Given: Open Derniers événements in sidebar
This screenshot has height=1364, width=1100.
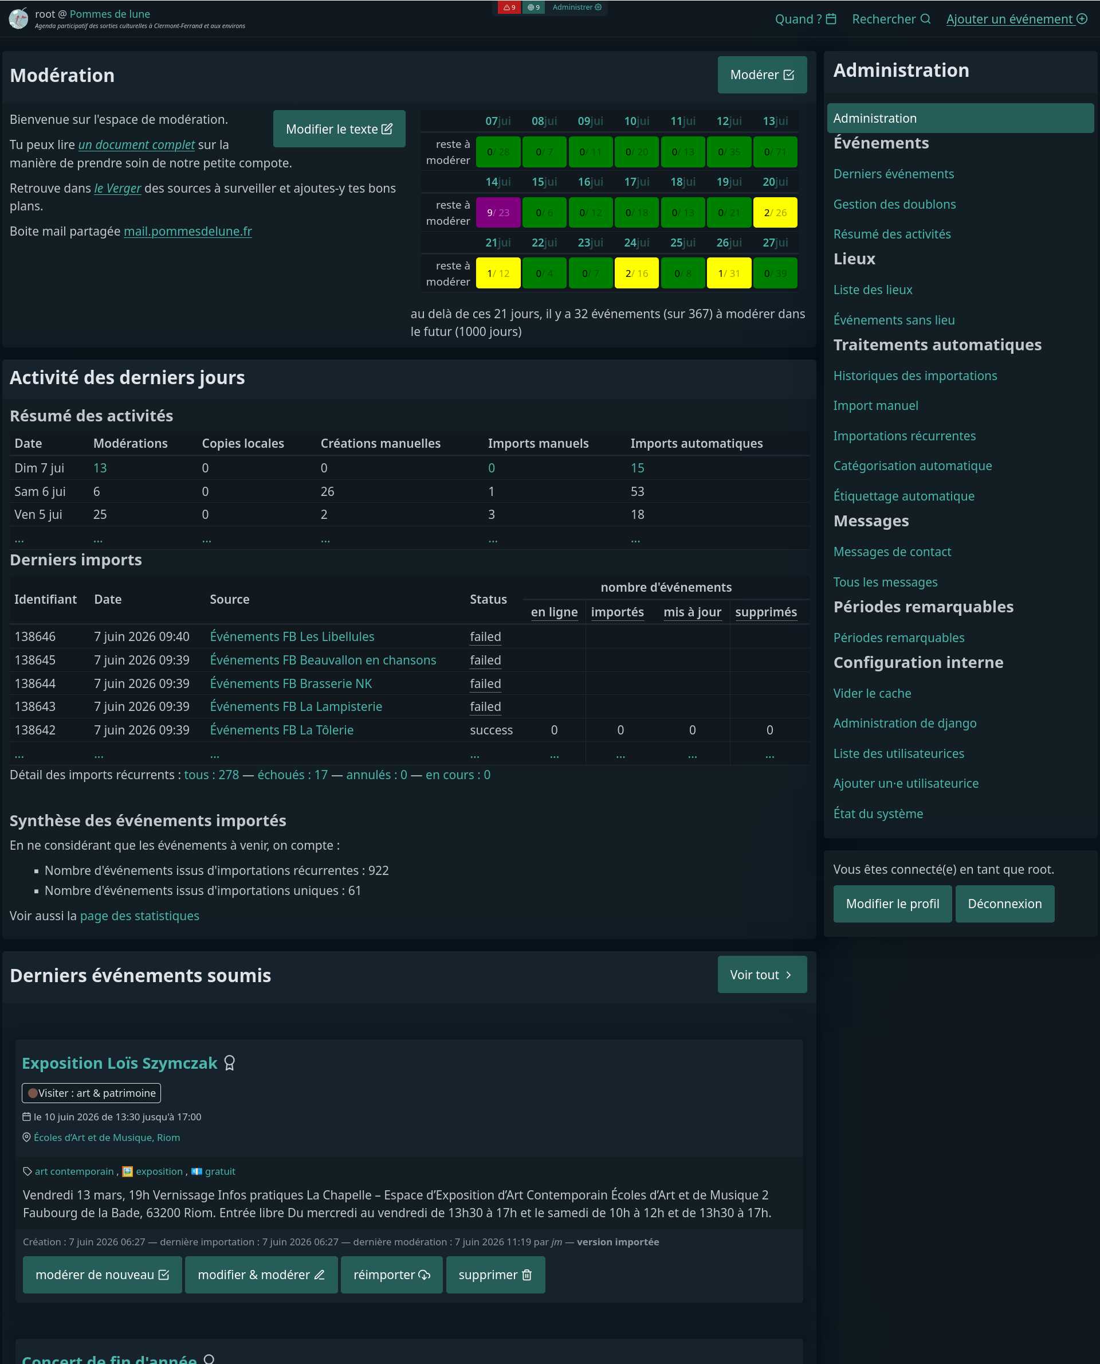Looking at the screenshot, I should pos(893,174).
